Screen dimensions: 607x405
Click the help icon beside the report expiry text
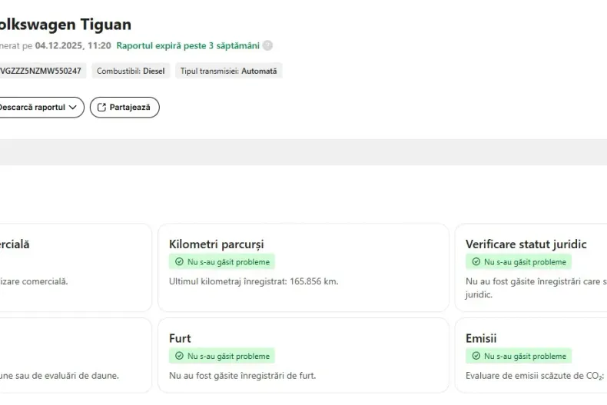tap(267, 46)
